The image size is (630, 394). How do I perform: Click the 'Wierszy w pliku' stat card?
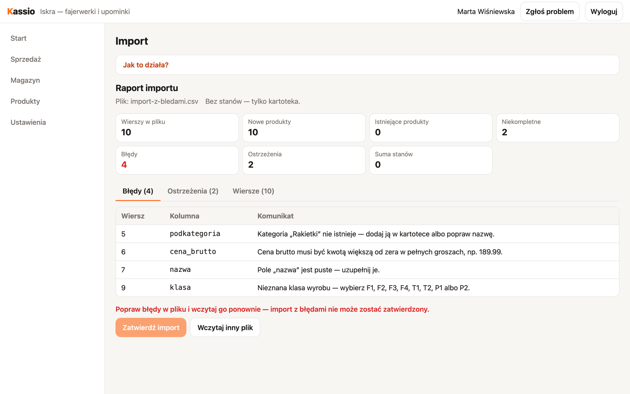[177, 128]
